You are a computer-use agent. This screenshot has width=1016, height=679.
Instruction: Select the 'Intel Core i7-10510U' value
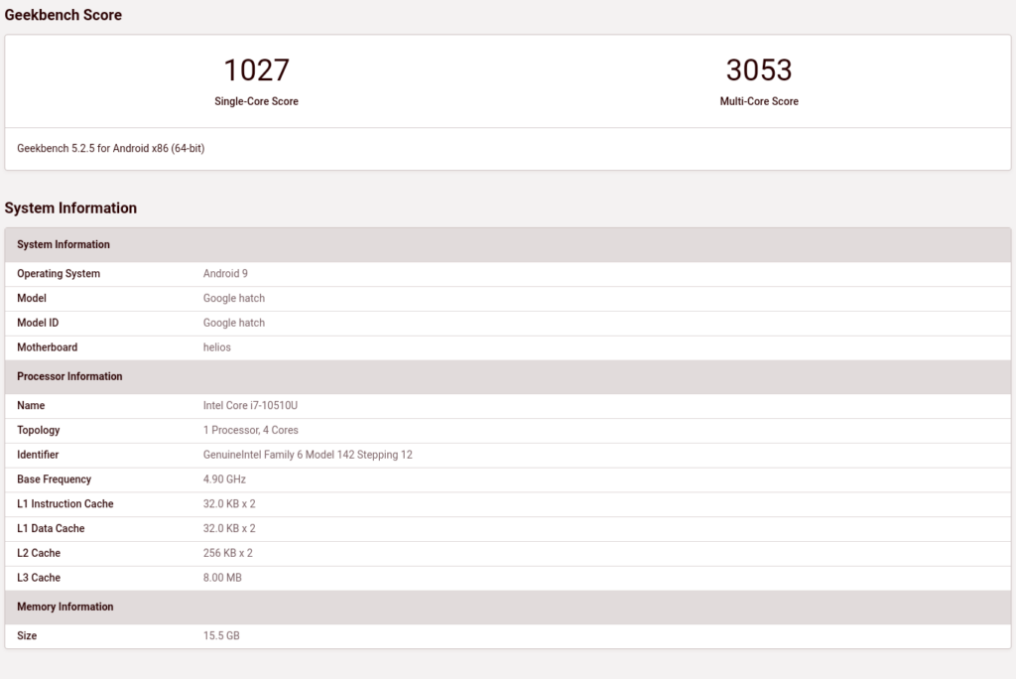[250, 406]
